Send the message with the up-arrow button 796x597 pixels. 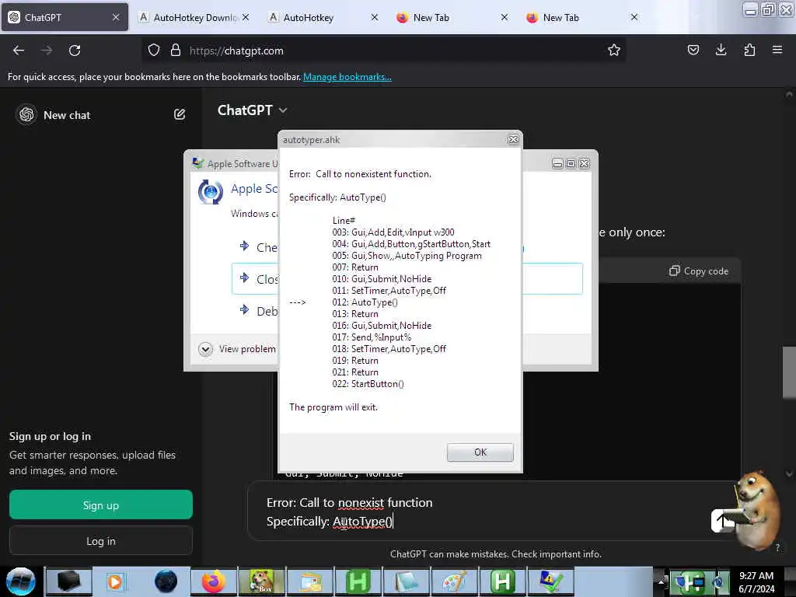pyautogui.click(x=723, y=520)
